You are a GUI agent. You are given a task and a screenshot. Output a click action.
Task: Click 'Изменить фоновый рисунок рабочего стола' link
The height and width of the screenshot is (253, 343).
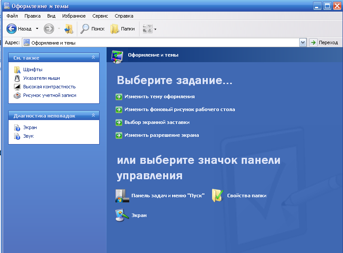tap(179, 109)
